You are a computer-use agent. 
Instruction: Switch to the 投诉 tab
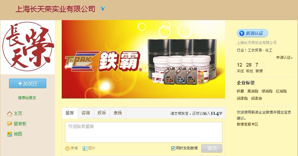[102, 113]
